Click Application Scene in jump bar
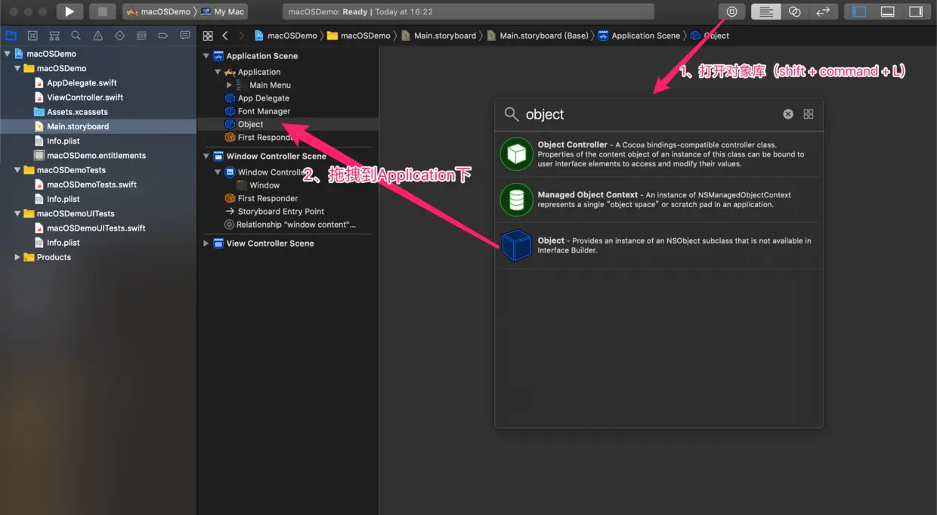Screen dimensions: 937x515 (x=639, y=36)
